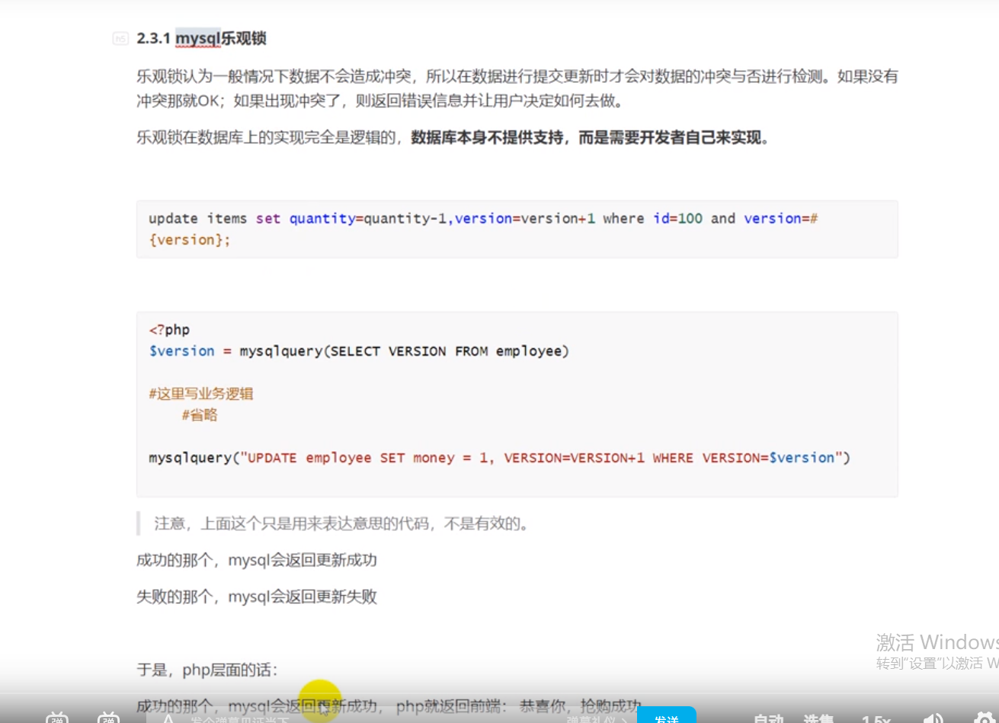The height and width of the screenshot is (723, 999).
Task: Click the underlined word mysql in heading
Action: point(197,38)
